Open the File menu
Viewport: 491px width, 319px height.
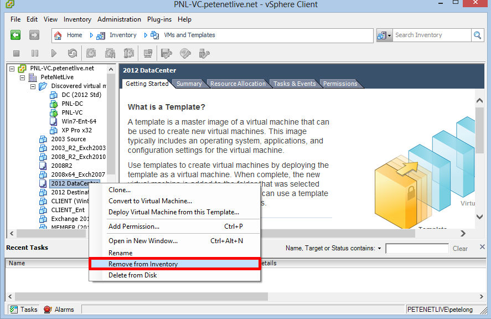(x=15, y=19)
